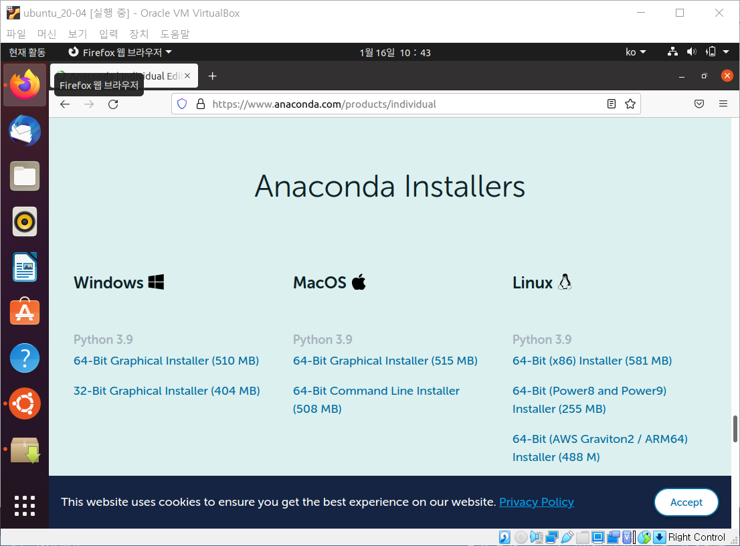The image size is (740, 546).
Task: Click VirtualBox hard disk activity icon
Action: (x=504, y=537)
